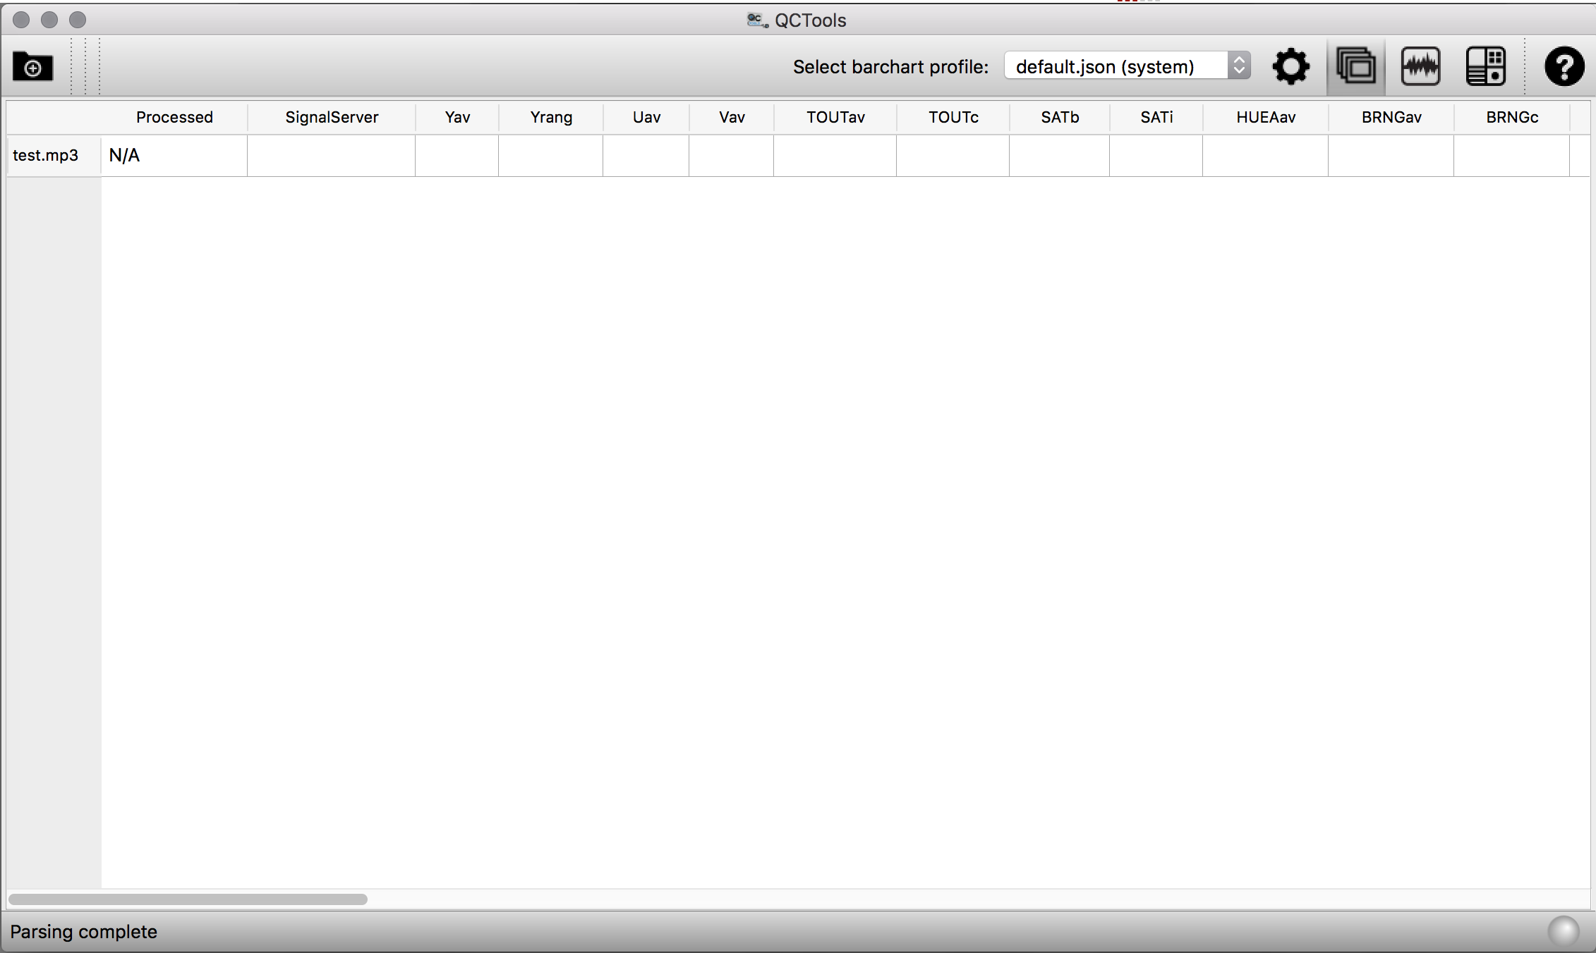Click the QCTools title bar app icon

click(x=757, y=20)
